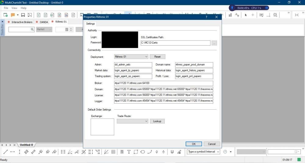The width and height of the screenshot is (305, 163).
Task: Open the Trade Route dropdown
Action: [x=146, y=121]
